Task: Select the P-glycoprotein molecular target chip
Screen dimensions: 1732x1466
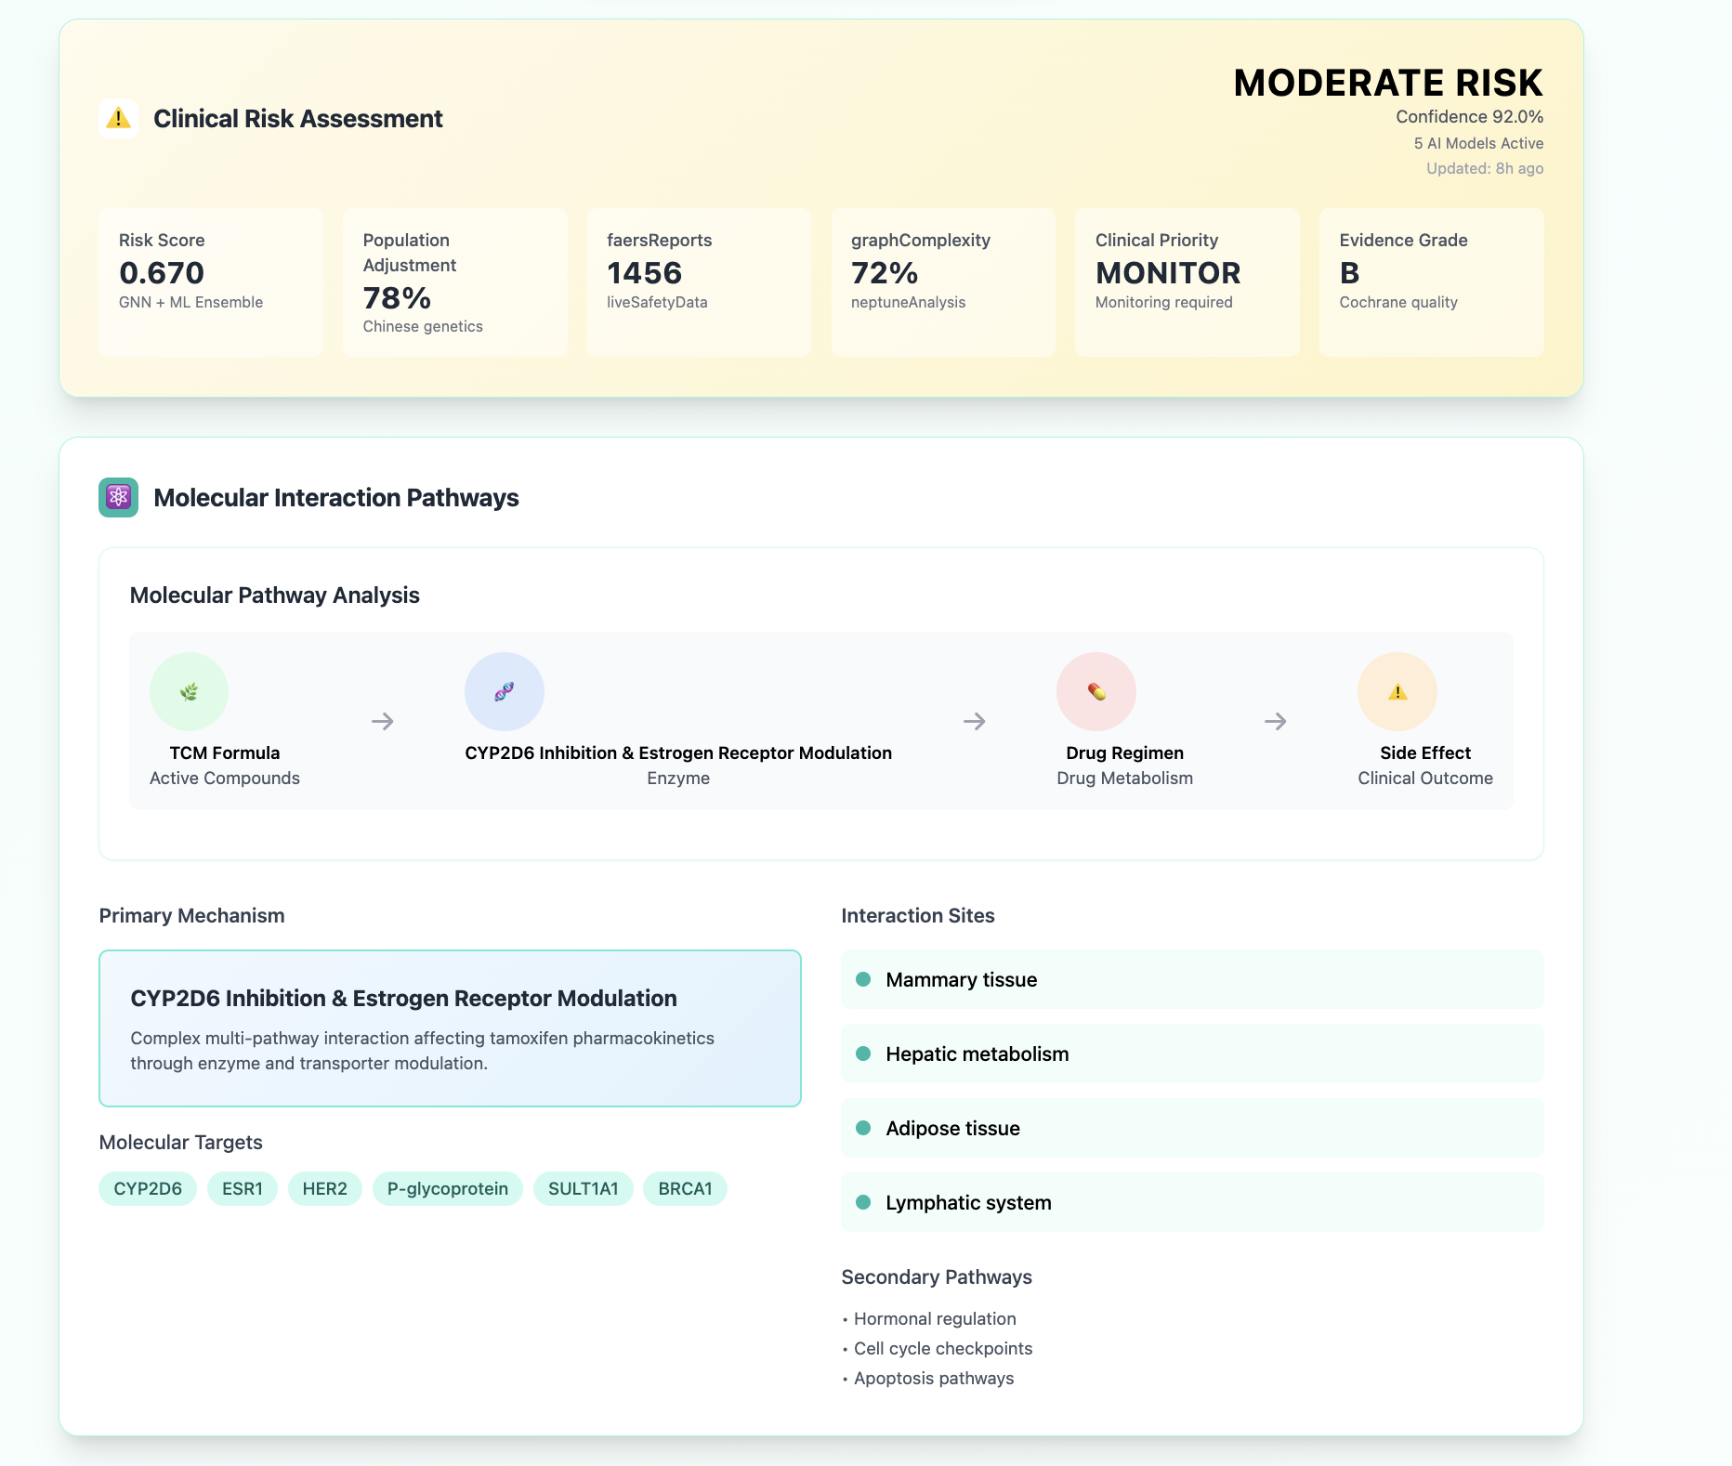Action: (448, 1189)
